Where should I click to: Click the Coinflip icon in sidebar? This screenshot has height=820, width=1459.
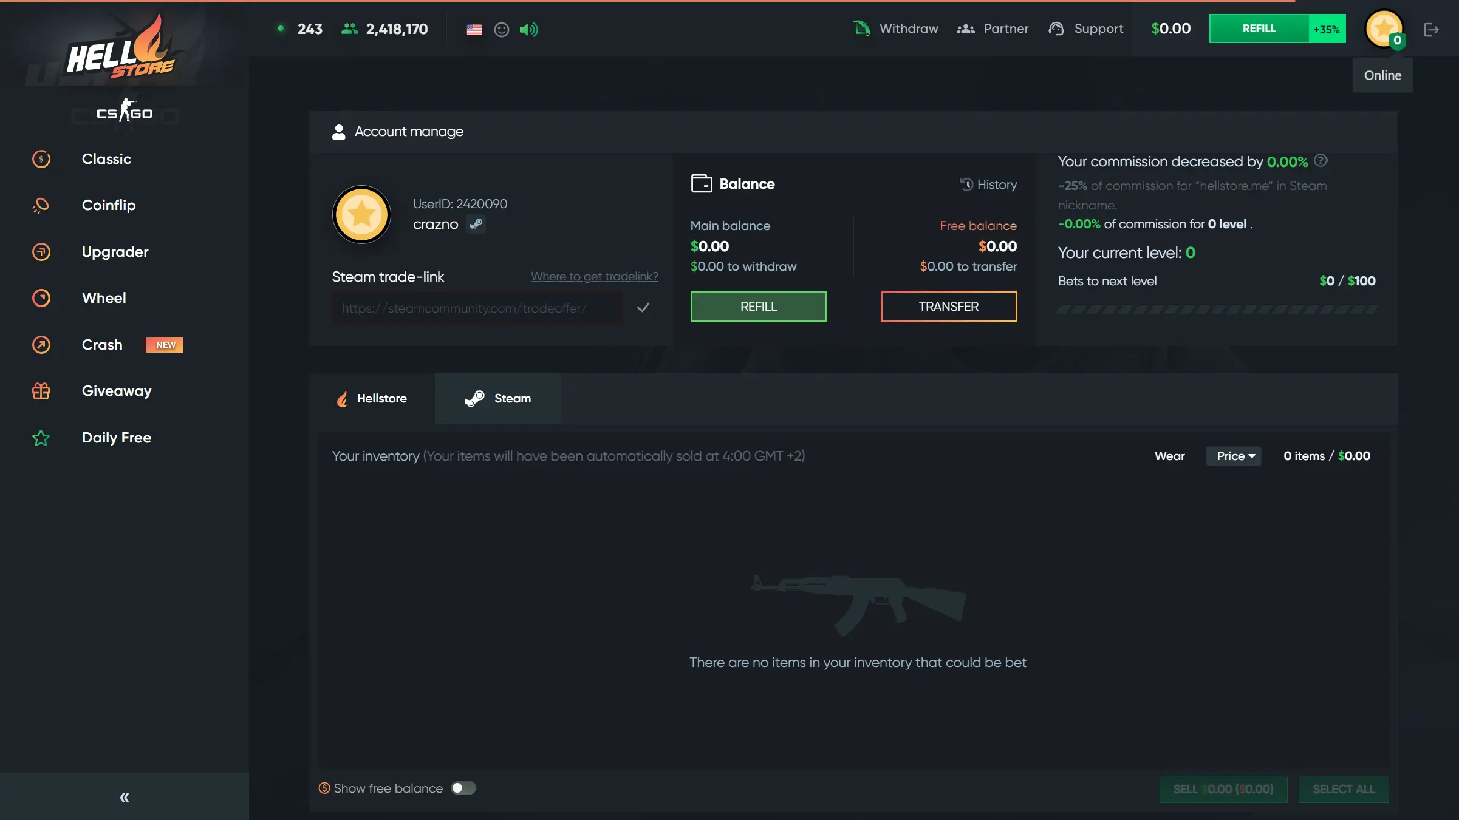point(41,206)
